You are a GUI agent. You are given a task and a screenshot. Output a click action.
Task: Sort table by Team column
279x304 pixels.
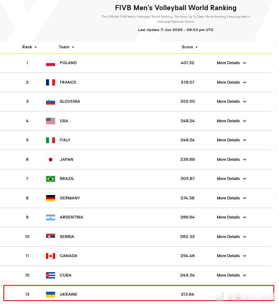(66, 47)
